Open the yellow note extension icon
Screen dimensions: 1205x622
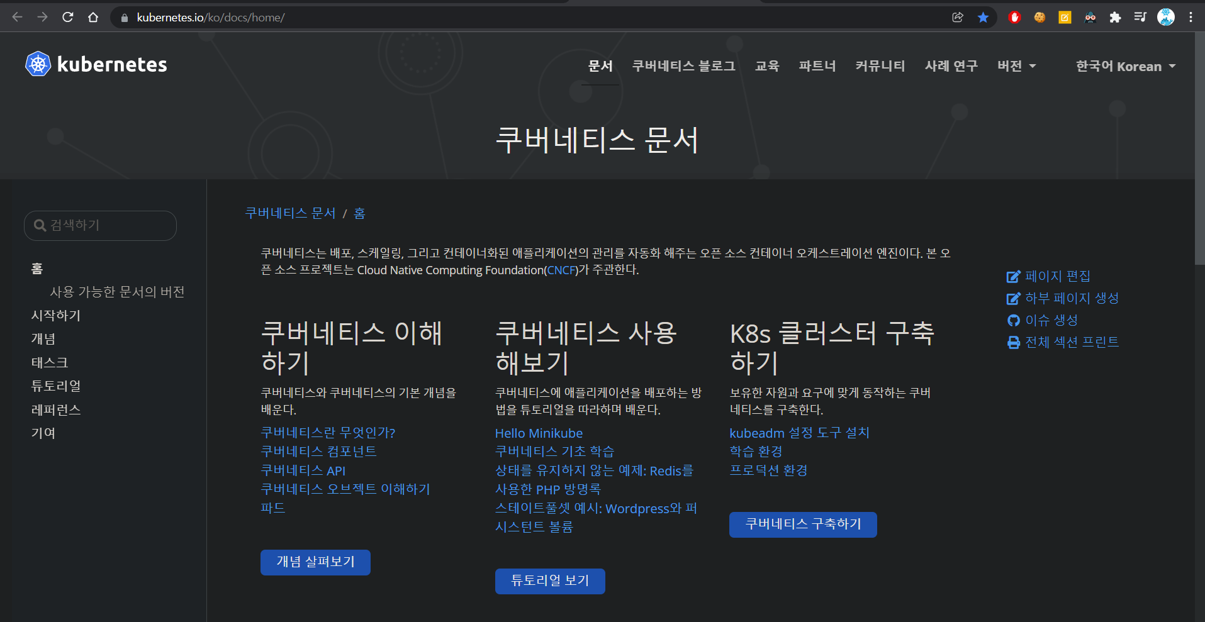[1065, 17]
